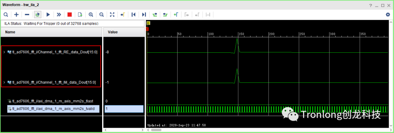Expand the Channel_1_fft_IM_data_Dout bus

(x=4, y=82)
